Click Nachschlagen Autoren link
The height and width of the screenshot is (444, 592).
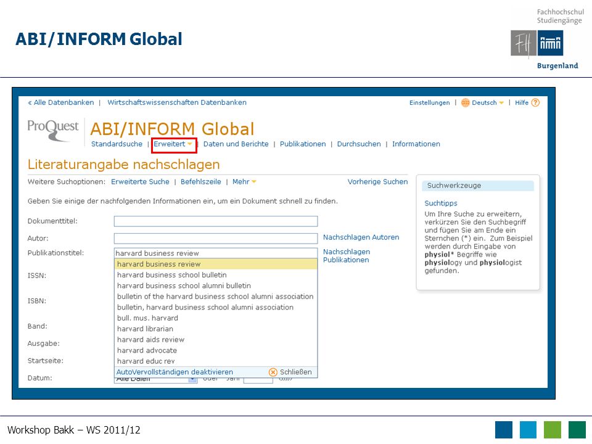click(361, 237)
